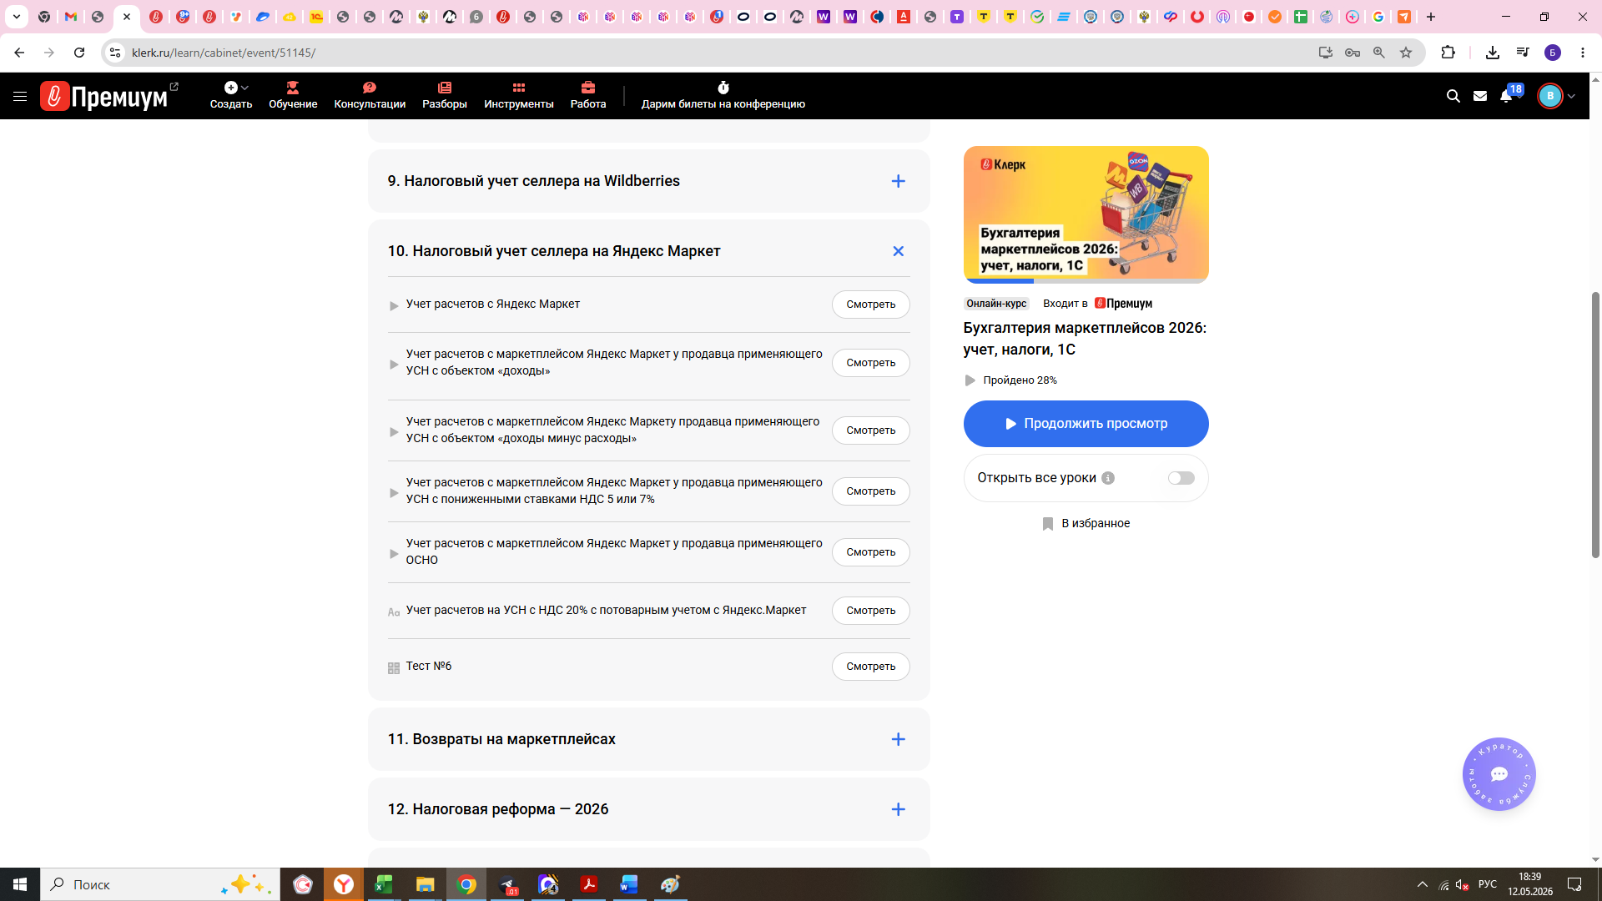The height and width of the screenshot is (901, 1602).
Task: Open the Chrome extensions puzzle icon
Action: [1448, 53]
